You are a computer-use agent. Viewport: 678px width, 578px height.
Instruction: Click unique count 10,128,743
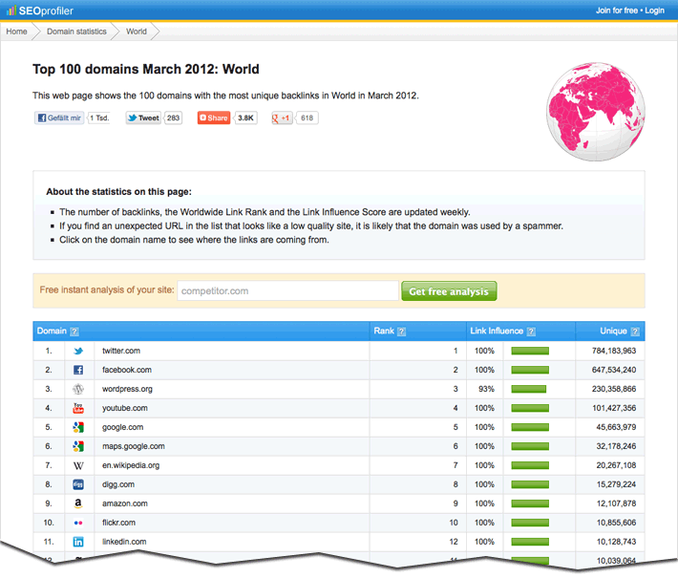point(616,542)
